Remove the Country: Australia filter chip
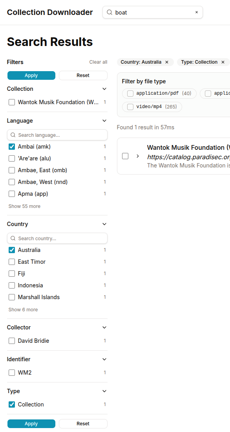This screenshot has height=432, width=230. point(167,62)
